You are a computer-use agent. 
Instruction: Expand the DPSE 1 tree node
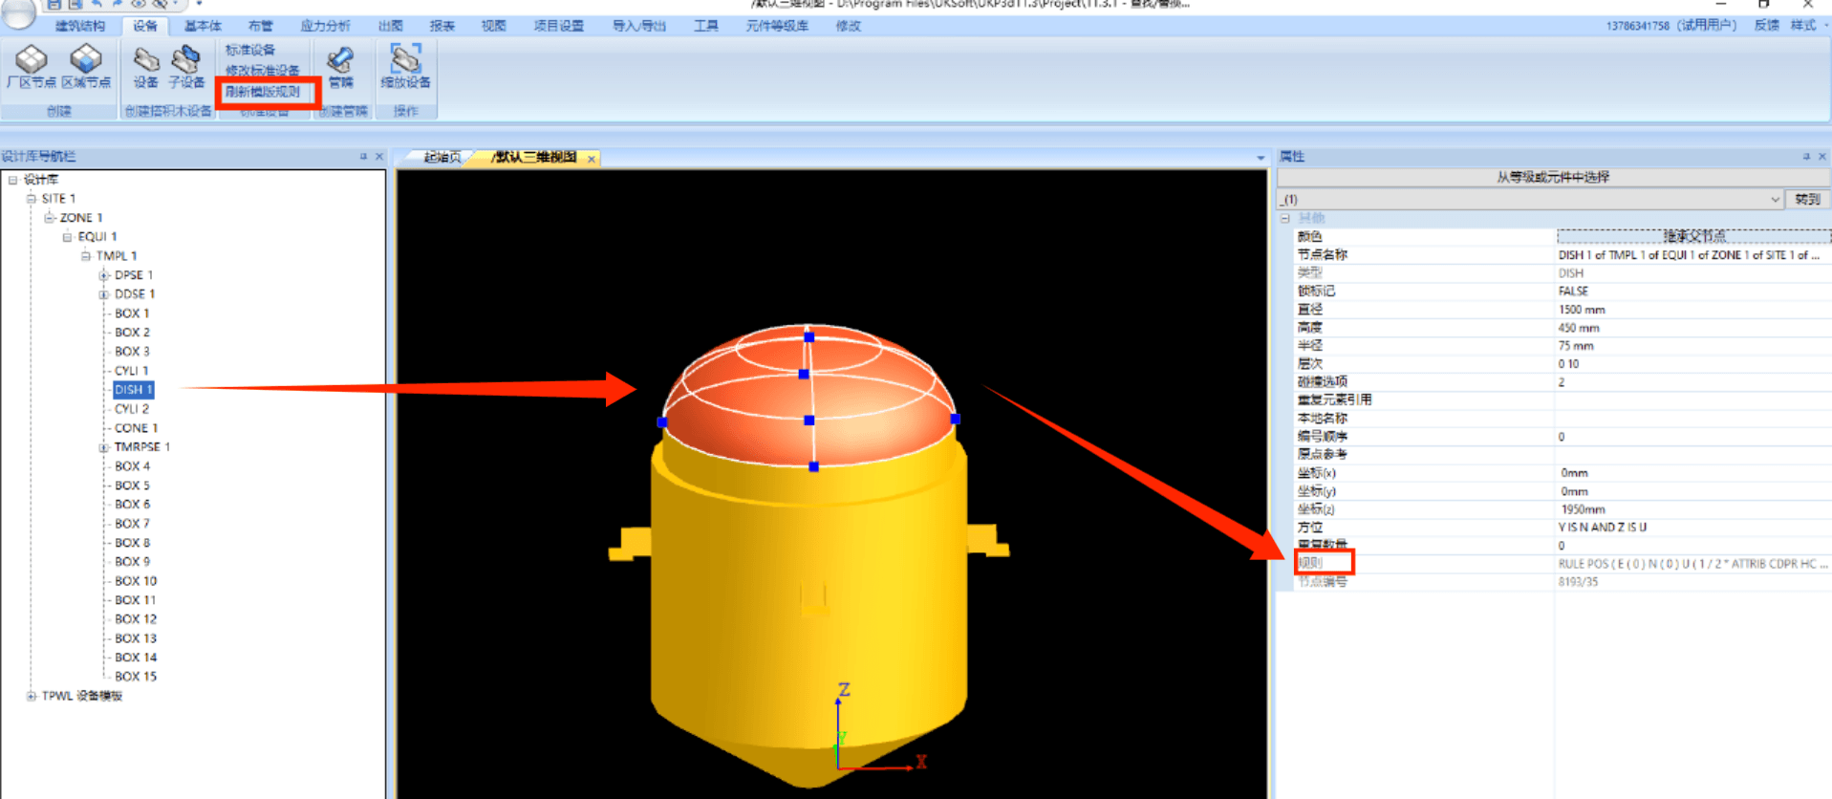click(x=103, y=275)
